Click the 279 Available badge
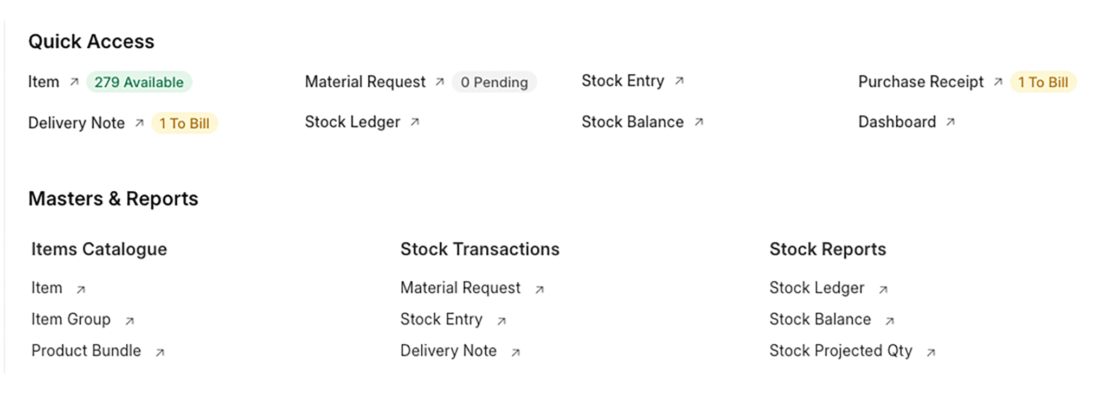This screenshot has width=1112, height=393. point(139,82)
